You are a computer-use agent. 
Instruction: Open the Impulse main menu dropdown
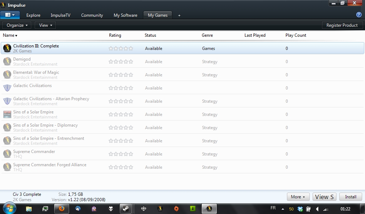[x=10, y=15]
